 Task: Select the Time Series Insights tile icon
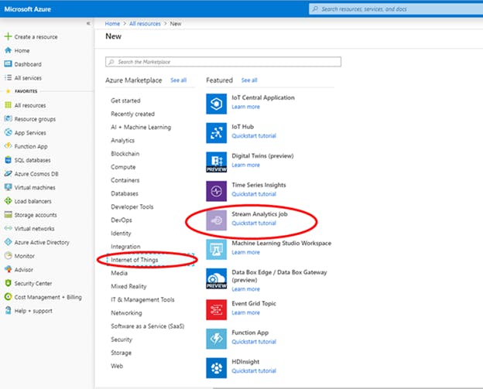point(216,191)
